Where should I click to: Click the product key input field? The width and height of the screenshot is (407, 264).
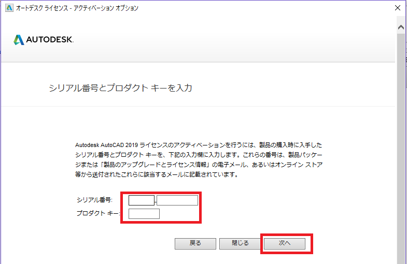click(x=144, y=214)
